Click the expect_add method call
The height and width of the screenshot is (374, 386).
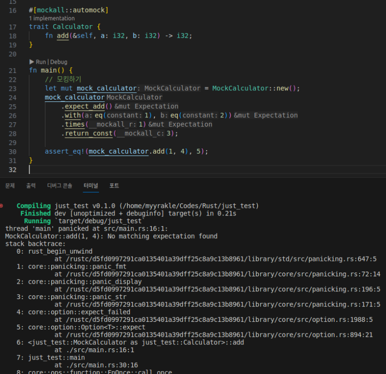pyautogui.click(x=85, y=106)
